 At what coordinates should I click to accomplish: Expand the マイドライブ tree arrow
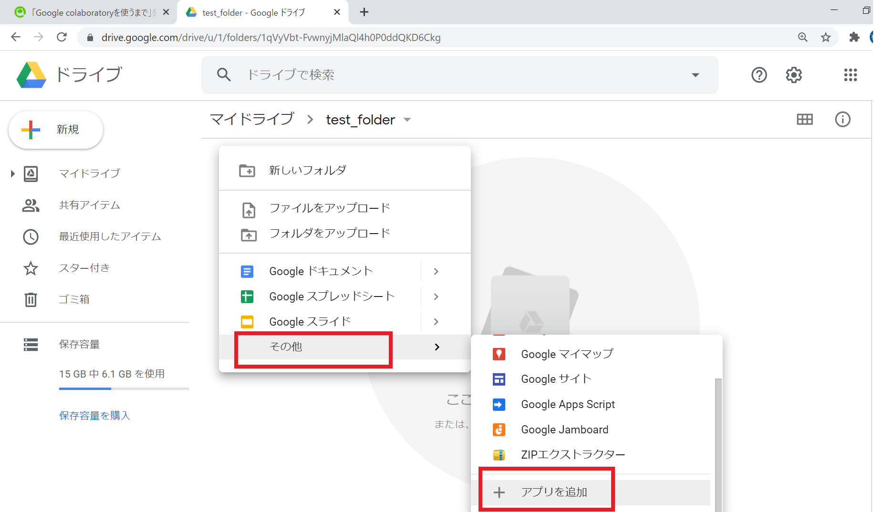(x=13, y=174)
